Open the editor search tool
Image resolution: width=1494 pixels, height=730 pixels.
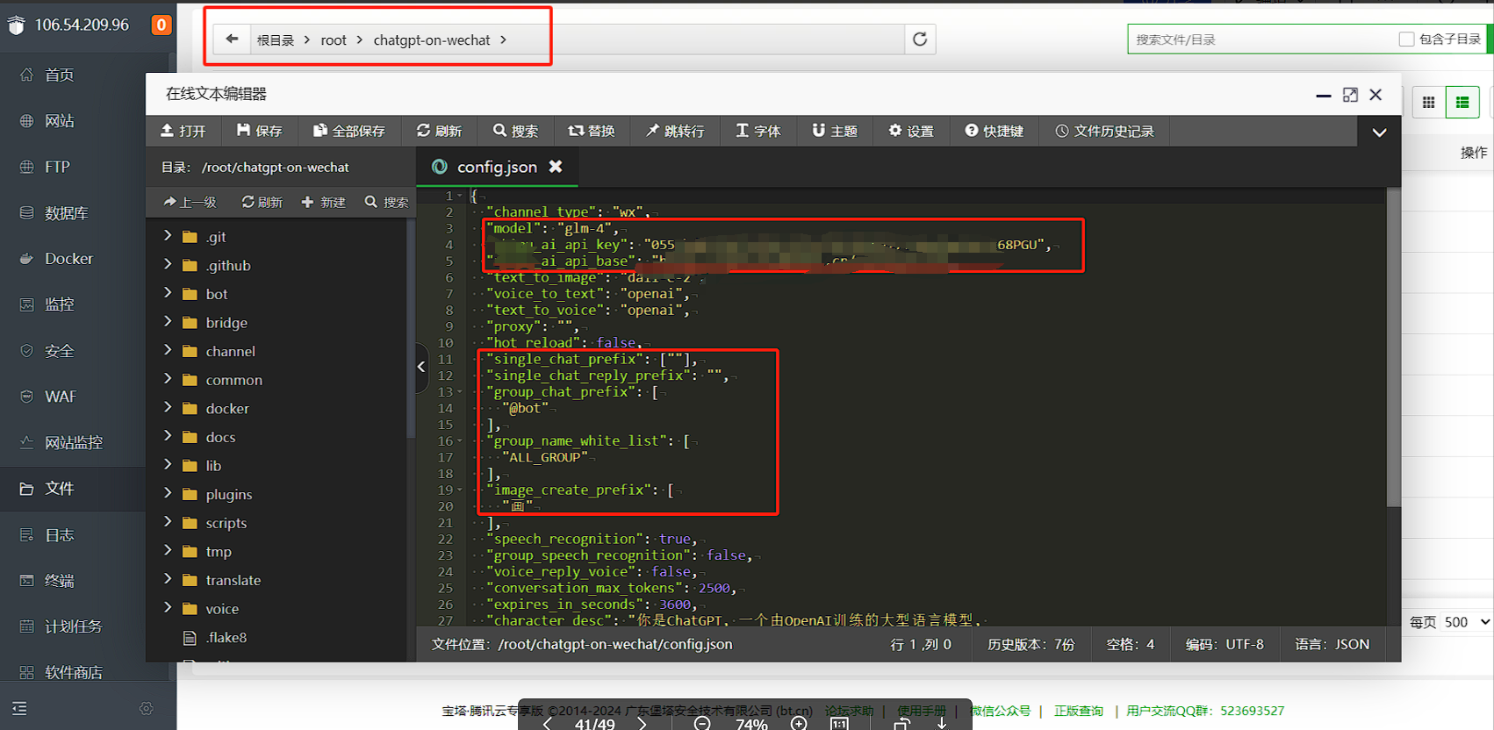click(515, 131)
